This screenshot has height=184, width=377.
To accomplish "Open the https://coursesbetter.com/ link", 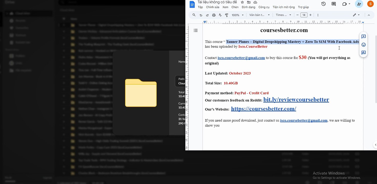I will point(263,109).
